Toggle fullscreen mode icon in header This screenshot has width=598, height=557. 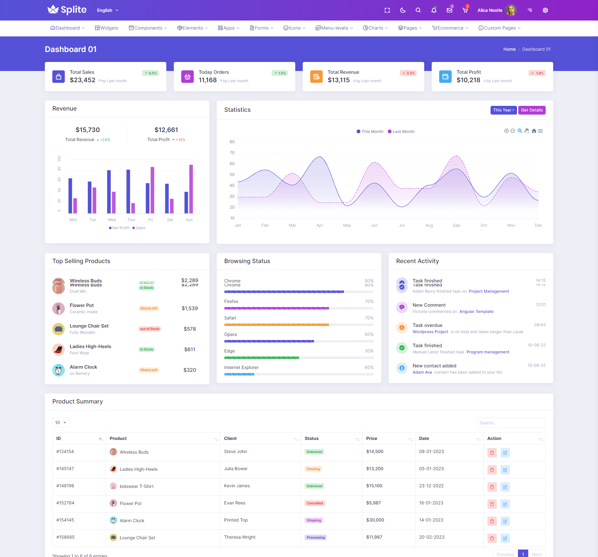(387, 10)
